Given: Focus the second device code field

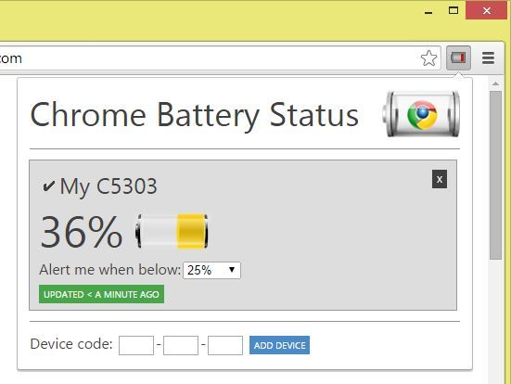Looking at the screenshot, I should (x=181, y=345).
